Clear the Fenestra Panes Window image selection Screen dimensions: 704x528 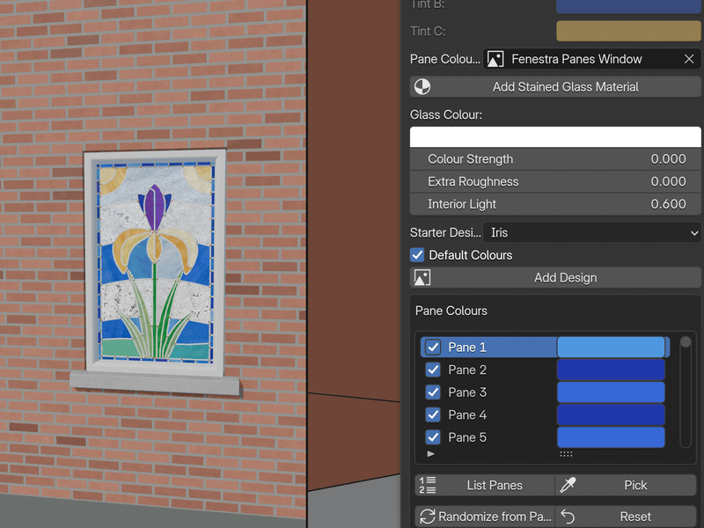pyautogui.click(x=689, y=59)
